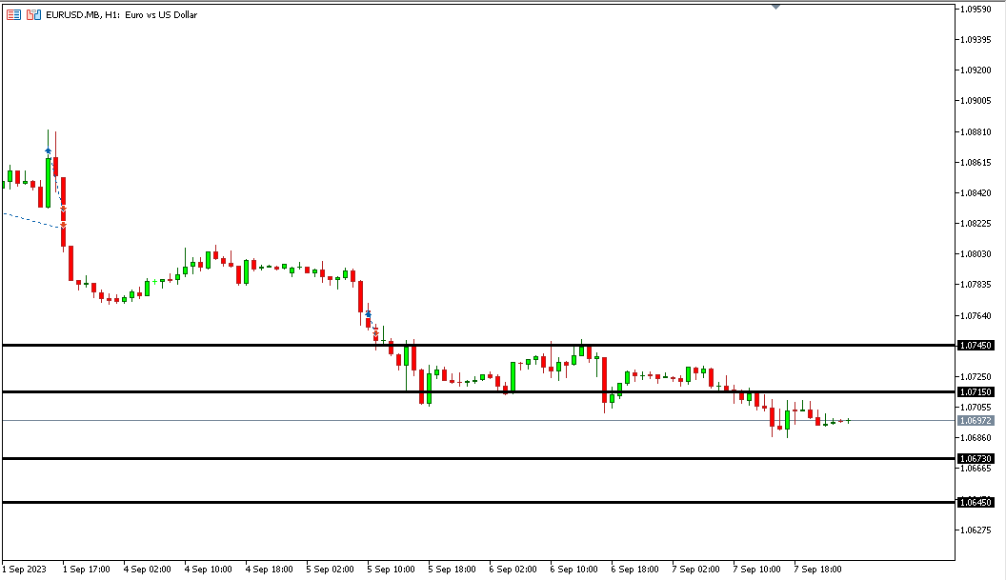Click the blue dotted trade line at left
Image resolution: width=1006 pixels, height=580 pixels.
tap(29, 219)
